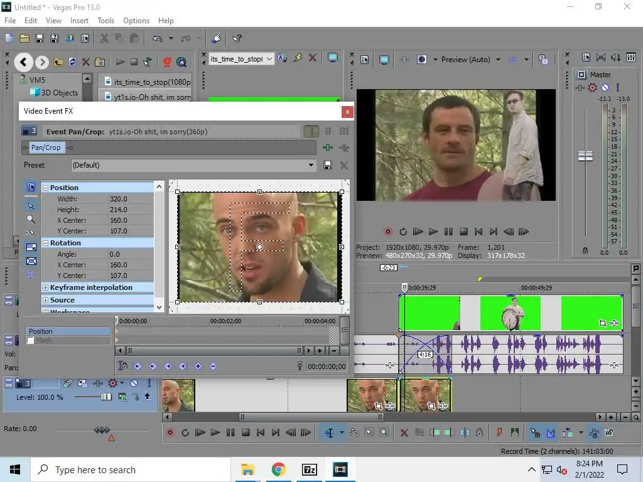Click the playback Rate slider
Viewport: 643px width, 482px height.
(102, 429)
